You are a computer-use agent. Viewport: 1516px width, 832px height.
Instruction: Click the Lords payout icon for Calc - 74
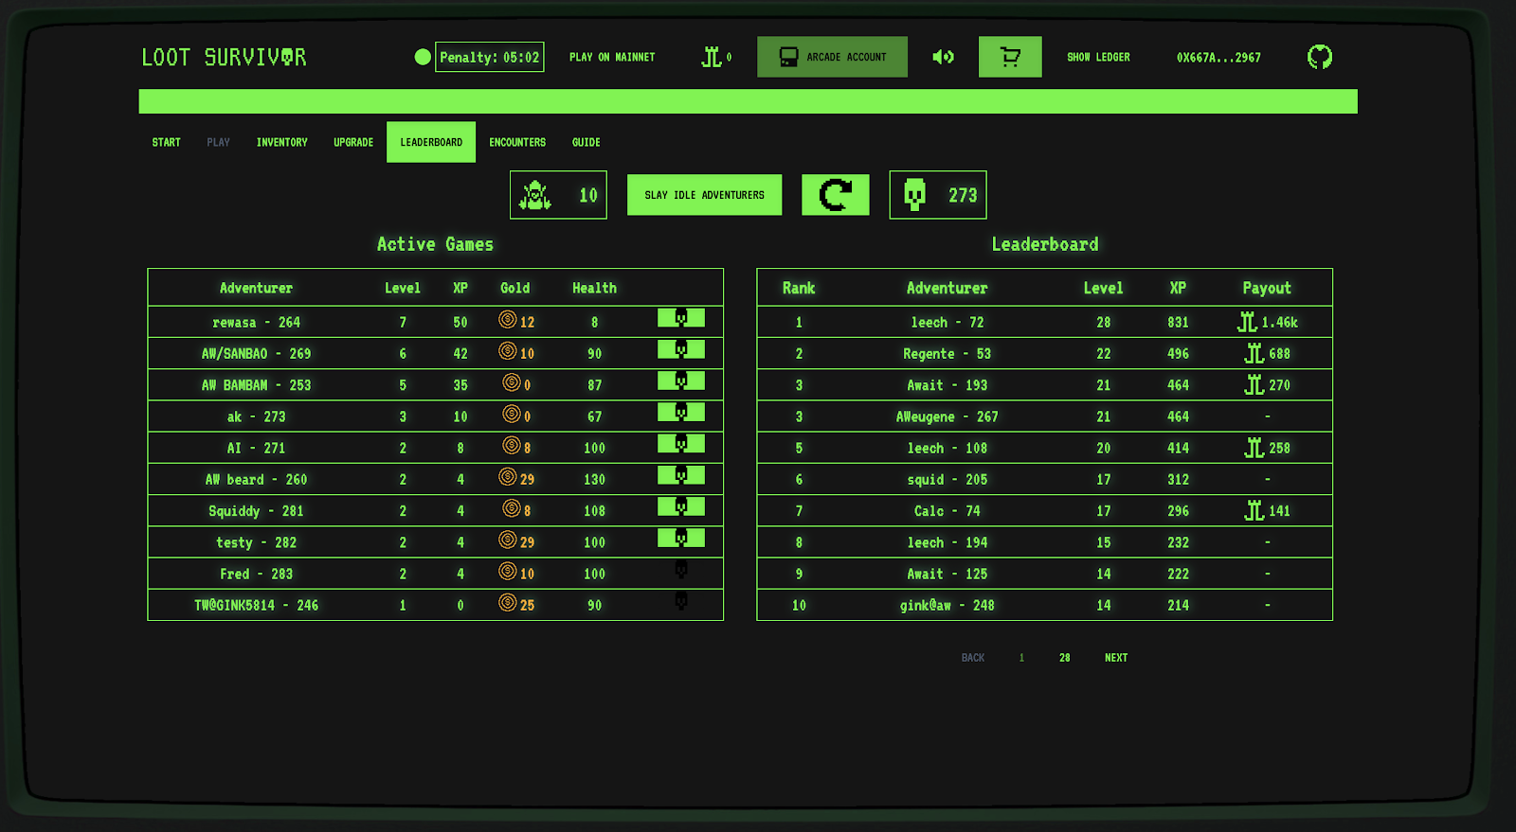1254,510
